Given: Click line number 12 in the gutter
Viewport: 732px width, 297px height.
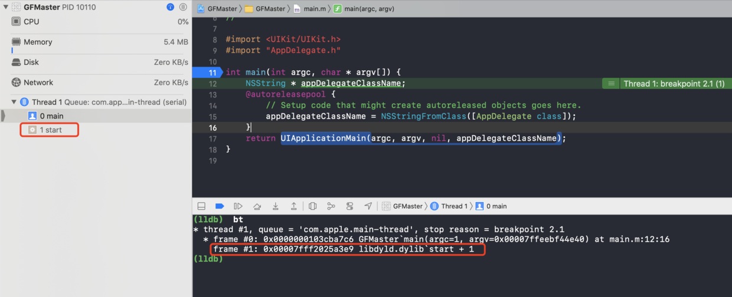Looking at the screenshot, I should (213, 84).
